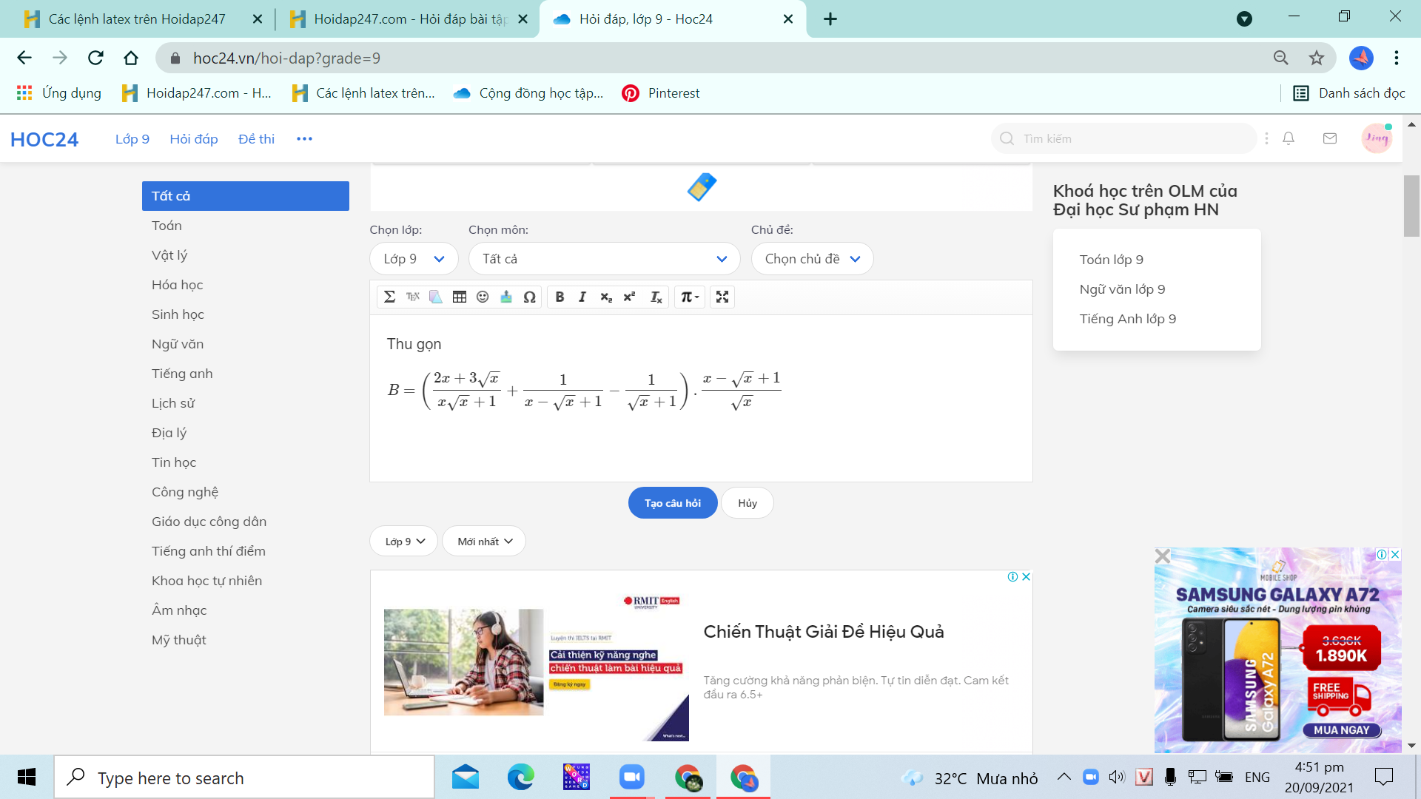This screenshot has height=799, width=1421.
Task: Click the Hủy cancel button
Action: point(747,502)
